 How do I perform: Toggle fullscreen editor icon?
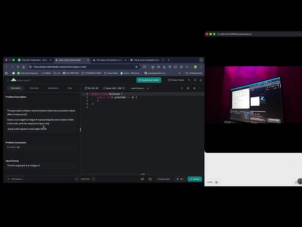[x=194, y=88]
